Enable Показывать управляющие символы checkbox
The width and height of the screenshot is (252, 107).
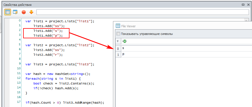tap(118, 34)
